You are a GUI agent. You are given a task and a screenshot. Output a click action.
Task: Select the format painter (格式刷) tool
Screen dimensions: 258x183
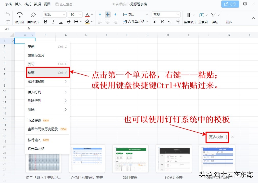[20, 18]
